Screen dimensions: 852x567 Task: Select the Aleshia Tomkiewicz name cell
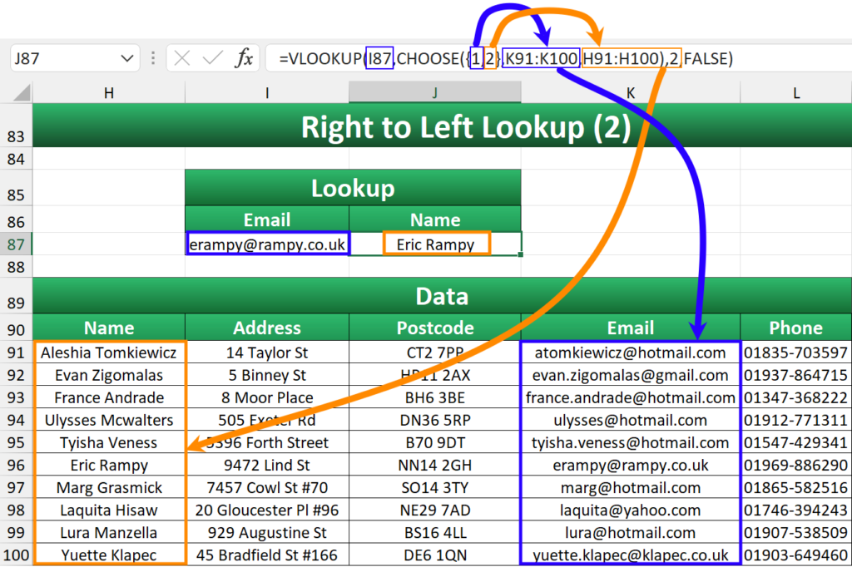click(x=109, y=353)
